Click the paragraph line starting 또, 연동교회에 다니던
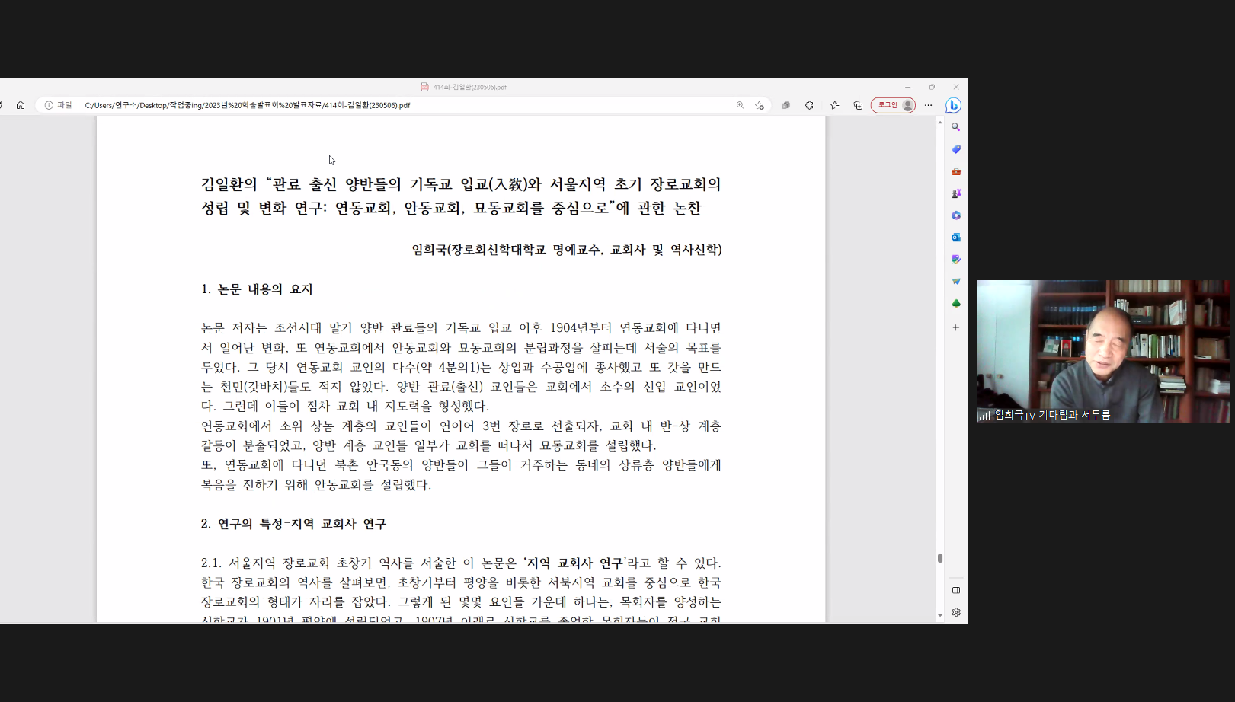This screenshot has height=702, width=1235. [461, 465]
